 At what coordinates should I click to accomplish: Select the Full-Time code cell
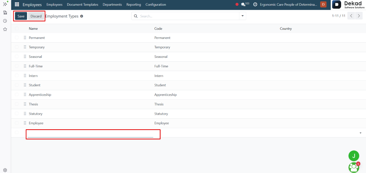161,66
